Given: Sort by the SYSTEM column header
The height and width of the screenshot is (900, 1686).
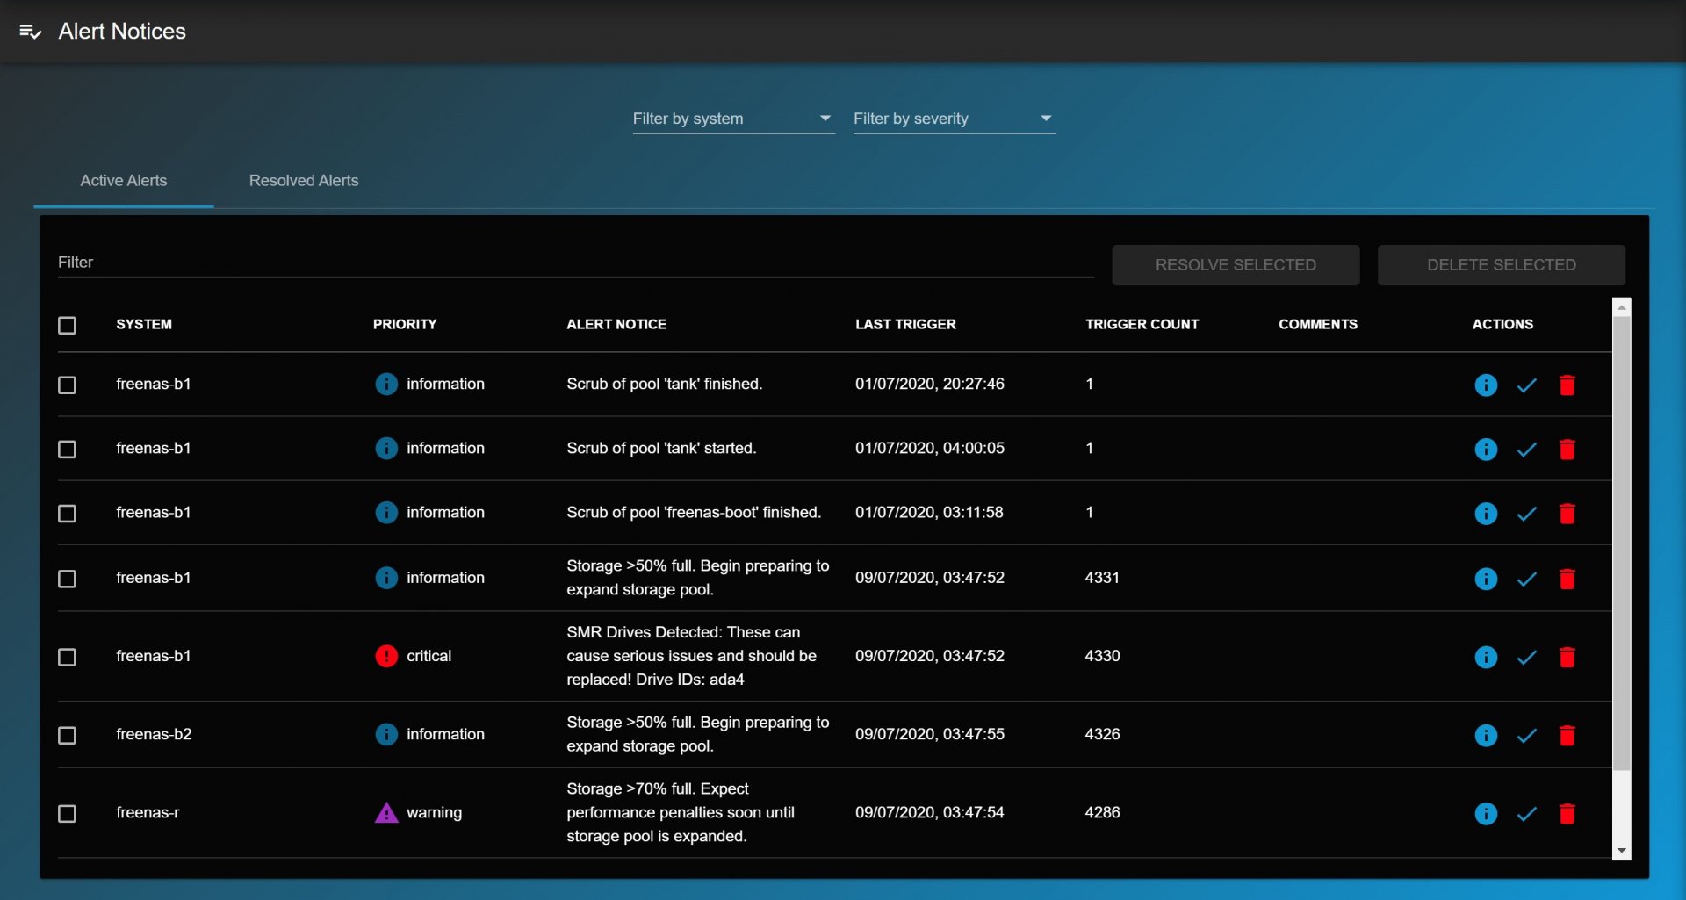Looking at the screenshot, I should pyautogui.click(x=144, y=324).
